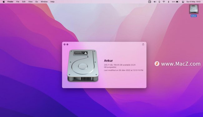Open the Window menu
The width and height of the screenshot is (203, 117).
click(44, 2)
